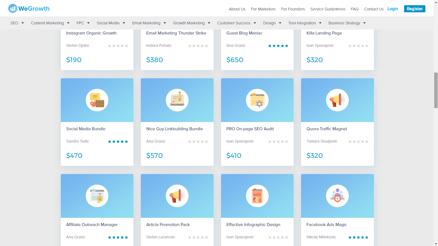
Task: Click Effective Infographic Design chart icon
Action: click(257, 196)
